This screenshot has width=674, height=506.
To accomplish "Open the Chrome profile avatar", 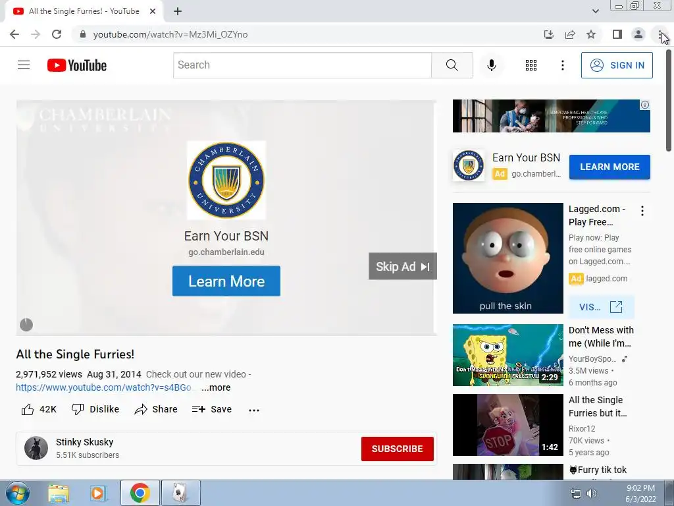I will click(638, 34).
